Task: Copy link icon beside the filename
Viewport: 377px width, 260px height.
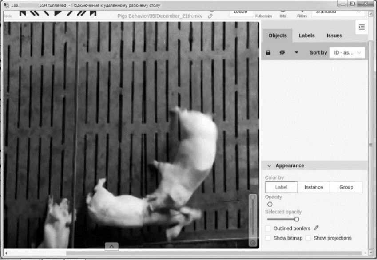Action: [210, 16]
